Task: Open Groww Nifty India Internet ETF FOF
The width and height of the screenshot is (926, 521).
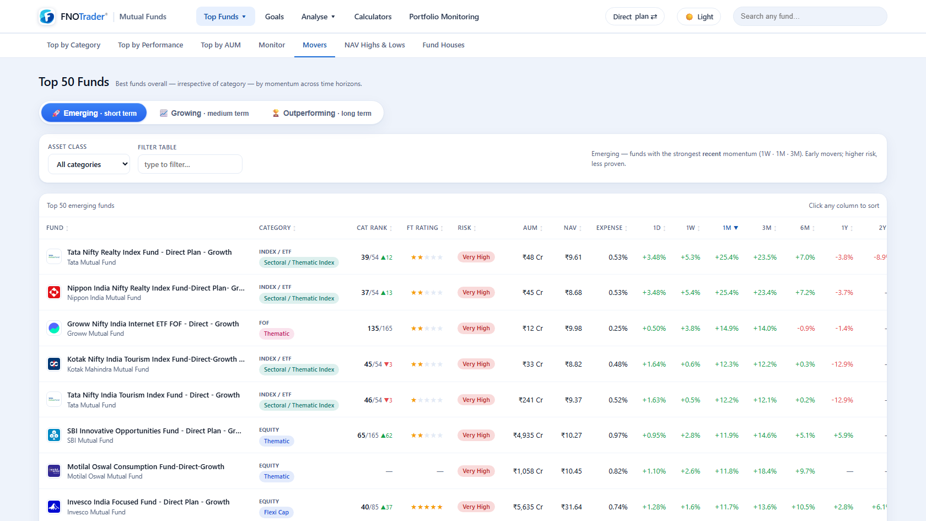Action: coord(153,324)
